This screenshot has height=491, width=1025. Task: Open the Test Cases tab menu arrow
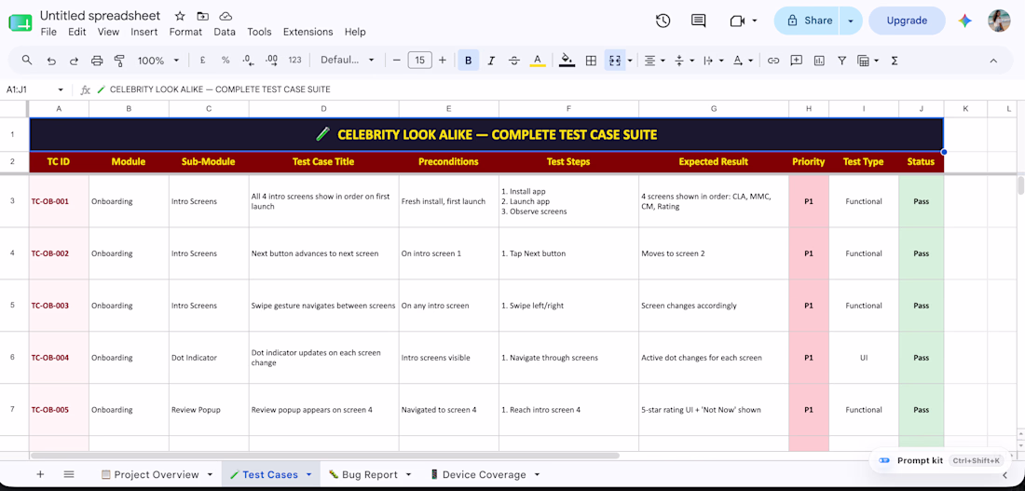click(308, 474)
